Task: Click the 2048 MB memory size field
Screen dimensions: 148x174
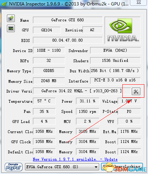Action: 49,81
